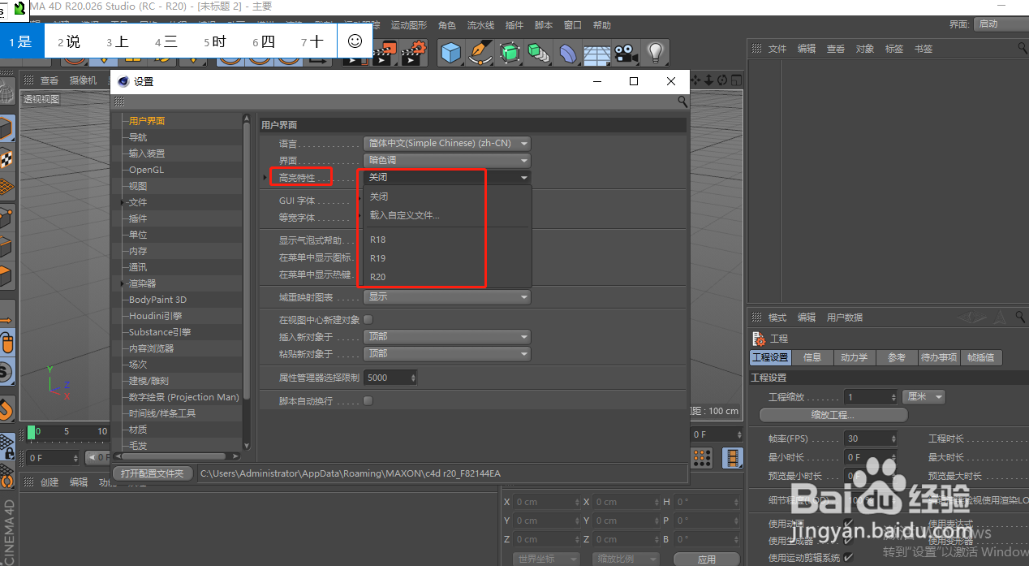1029x566 pixels.
Task: Switch to the 动力学 tab
Action: pyautogui.click(x=854, y=357)
